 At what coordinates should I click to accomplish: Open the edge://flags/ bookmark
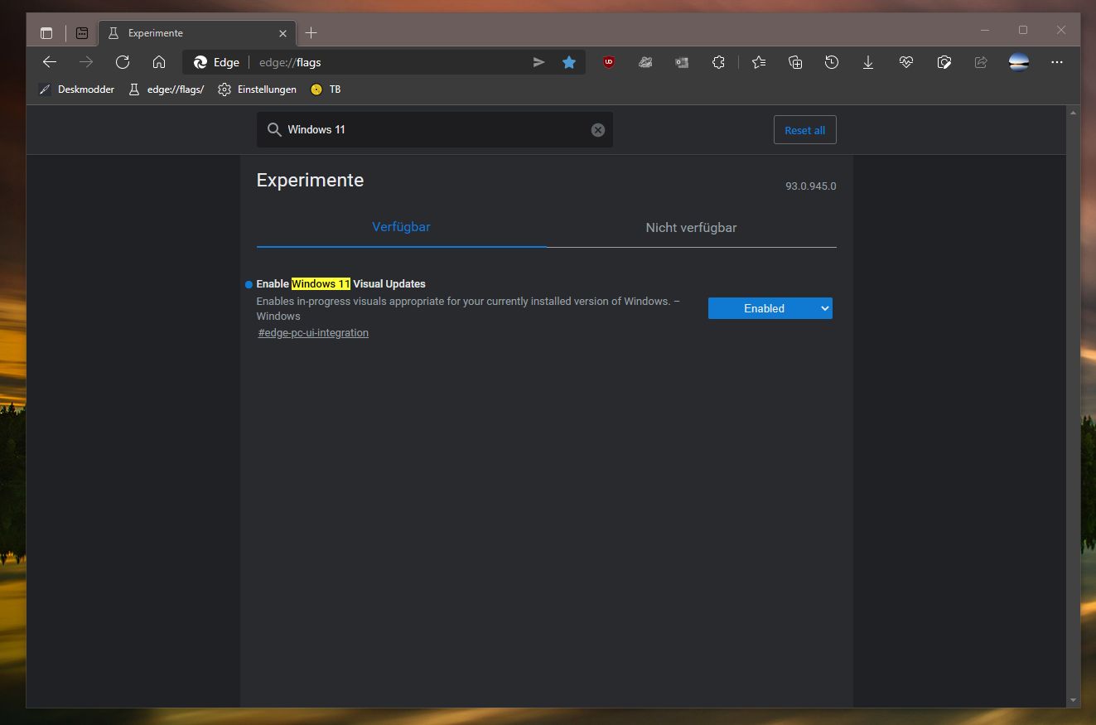pyautogui.click(x=166, y=89)
